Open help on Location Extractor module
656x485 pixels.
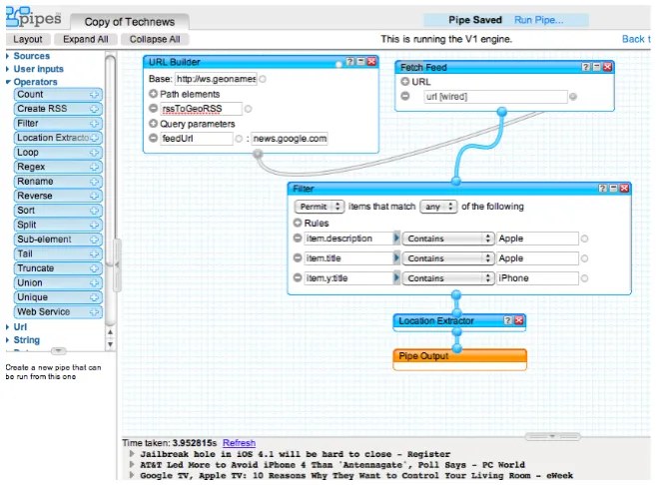[x=507, y=320]
